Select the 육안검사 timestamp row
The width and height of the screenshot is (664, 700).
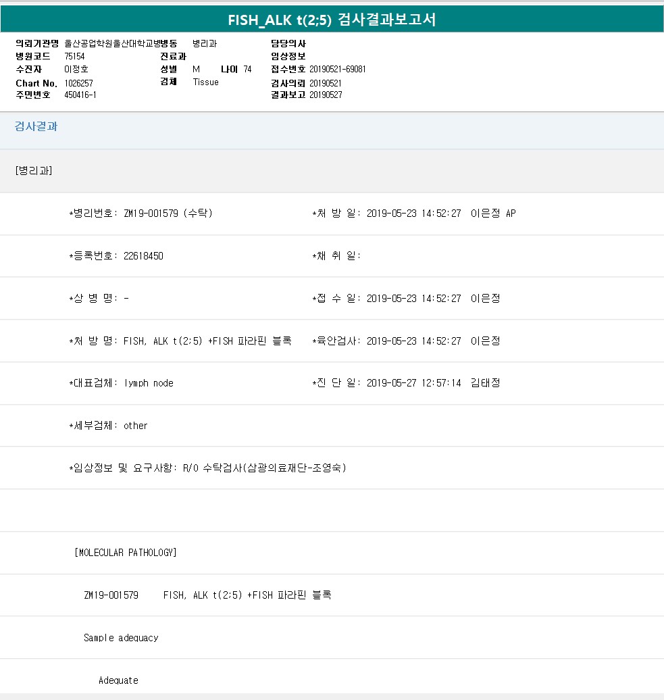click(406, 341)
